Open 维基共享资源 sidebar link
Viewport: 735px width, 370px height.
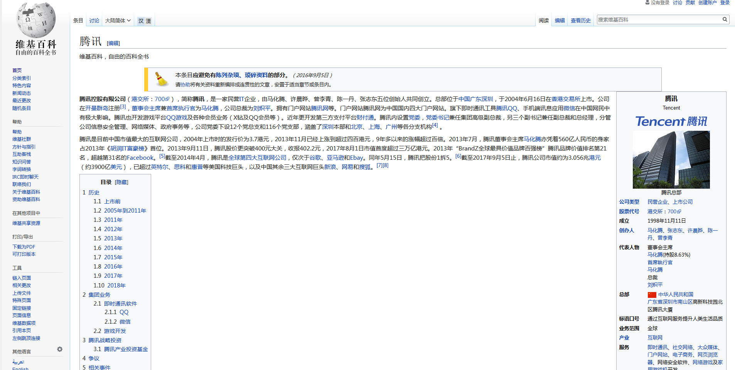(x=26, y=223)
